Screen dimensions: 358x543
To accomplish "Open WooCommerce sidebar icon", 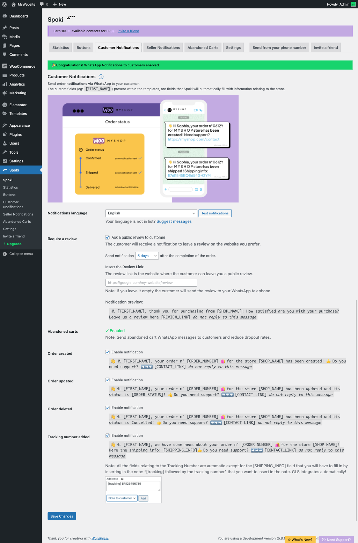I will (5, 66).
